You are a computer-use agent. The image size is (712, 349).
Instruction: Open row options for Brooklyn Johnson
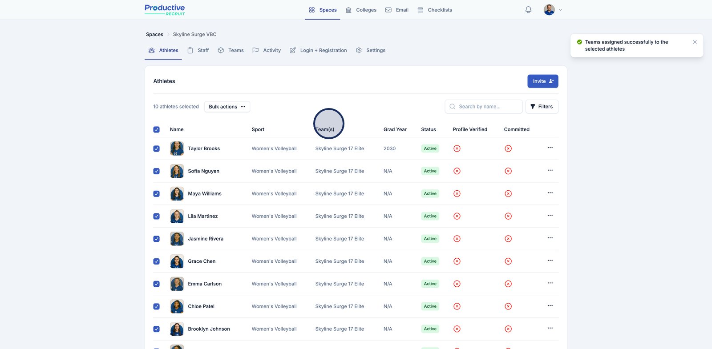[550, 328]
